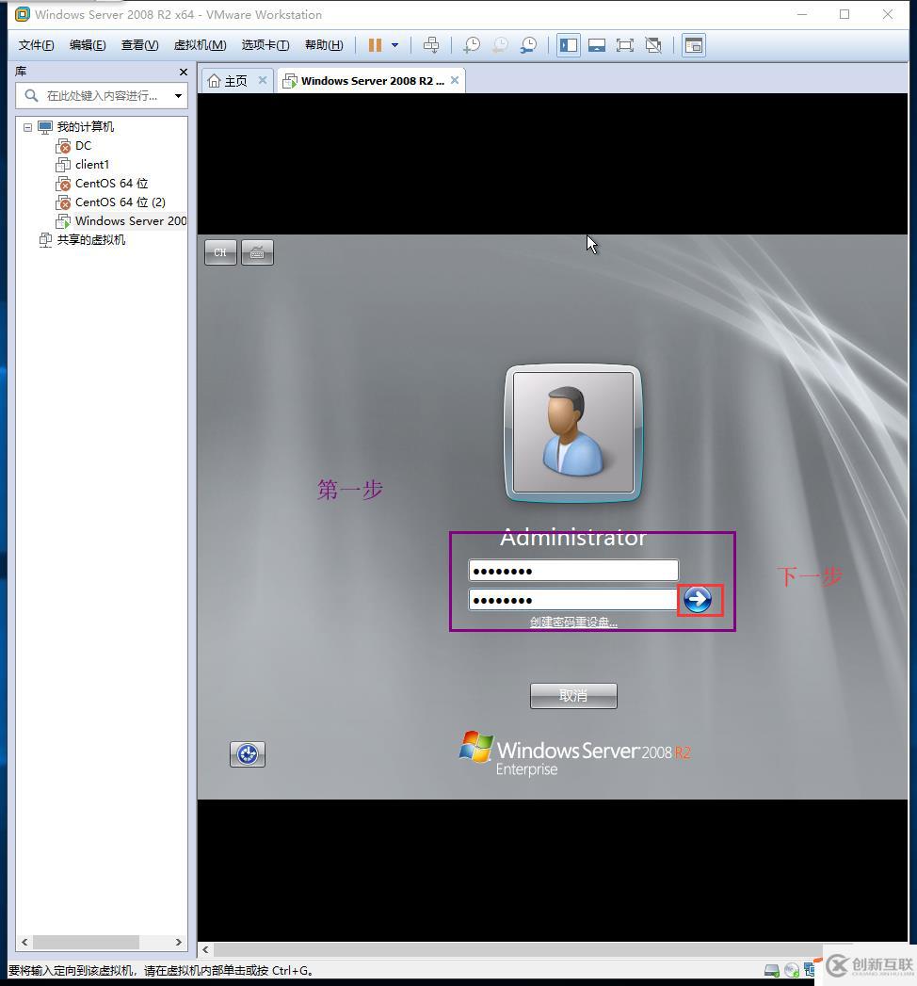The height and width of the screenshot is (986, 917).
Task: Enter full screen mode from the toolbar
Action: tap(625, 45)
